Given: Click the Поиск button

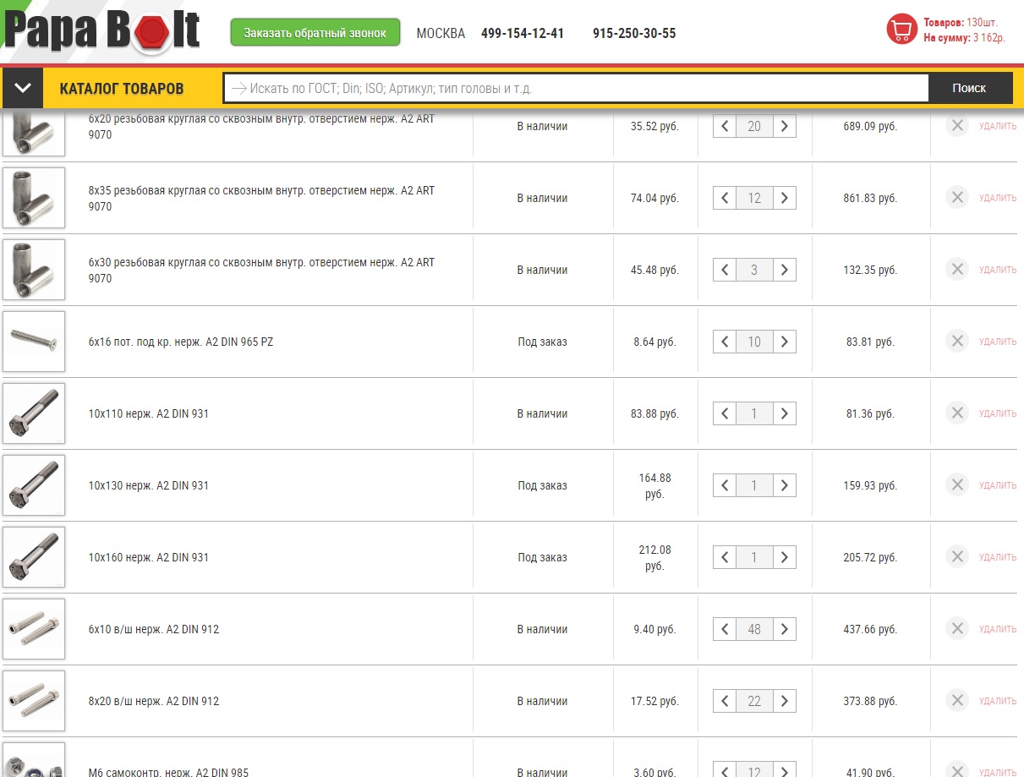Looking at the screenshot, I should [969, 88].
